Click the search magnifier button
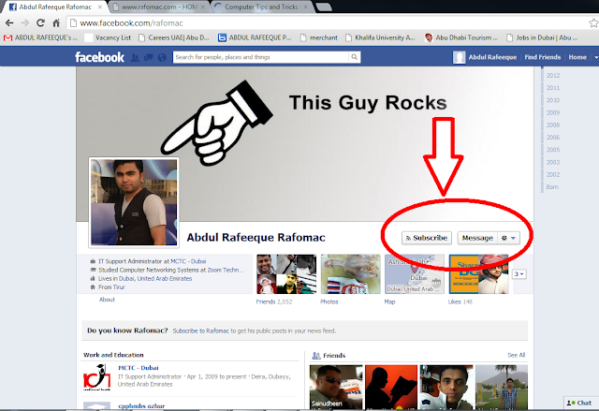 tap(355, 57)
